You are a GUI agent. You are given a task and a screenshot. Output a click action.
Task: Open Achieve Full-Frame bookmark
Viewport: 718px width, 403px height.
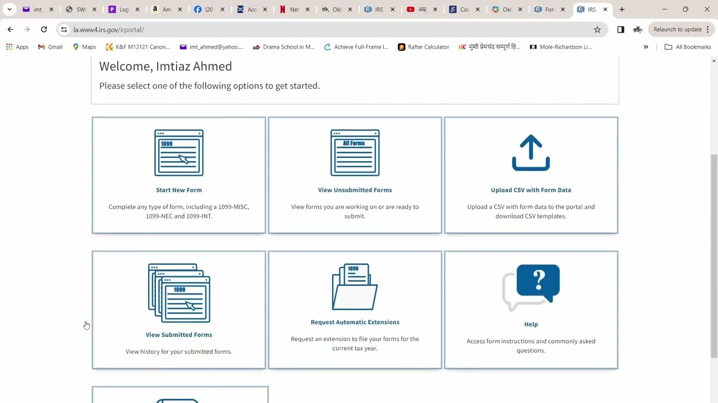pyautogui.click(x=356, y=47)
